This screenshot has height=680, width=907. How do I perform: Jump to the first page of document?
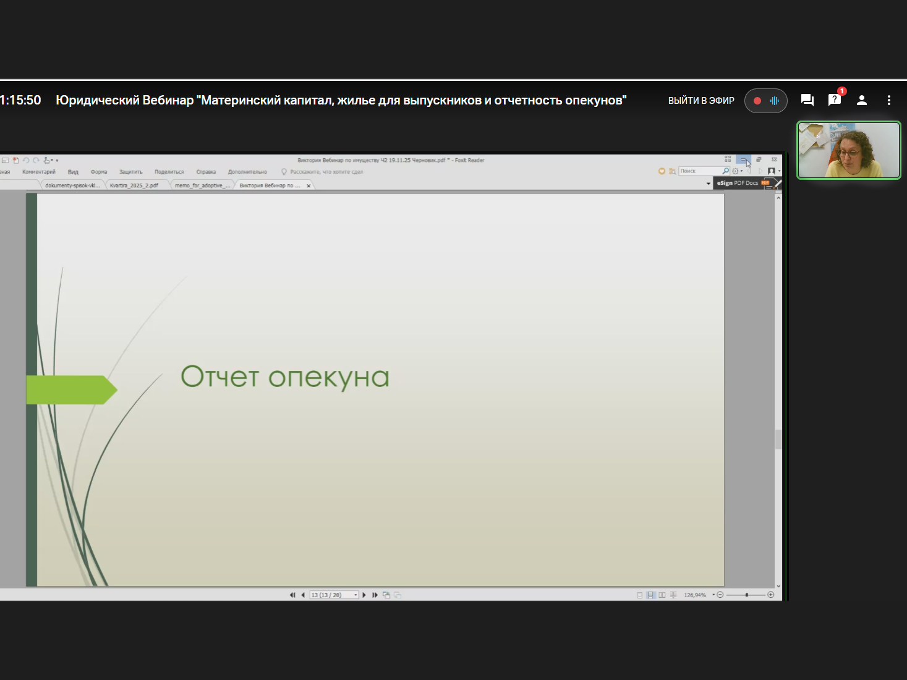292,595
